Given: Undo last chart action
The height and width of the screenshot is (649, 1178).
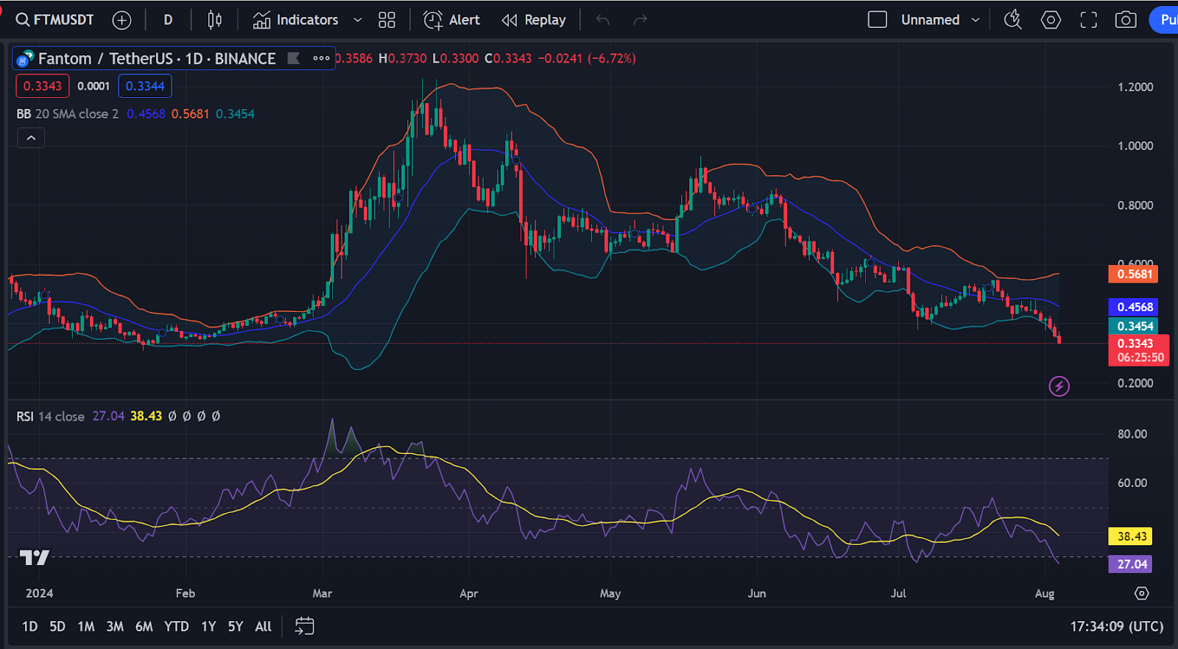Looking at the screenshot, I should [603, 20].
